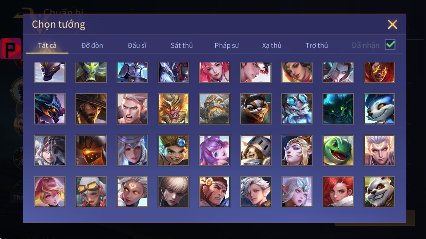Select the Monkey King hero portrait
This screenshot has height=239, width=426.
pos(173,109)
